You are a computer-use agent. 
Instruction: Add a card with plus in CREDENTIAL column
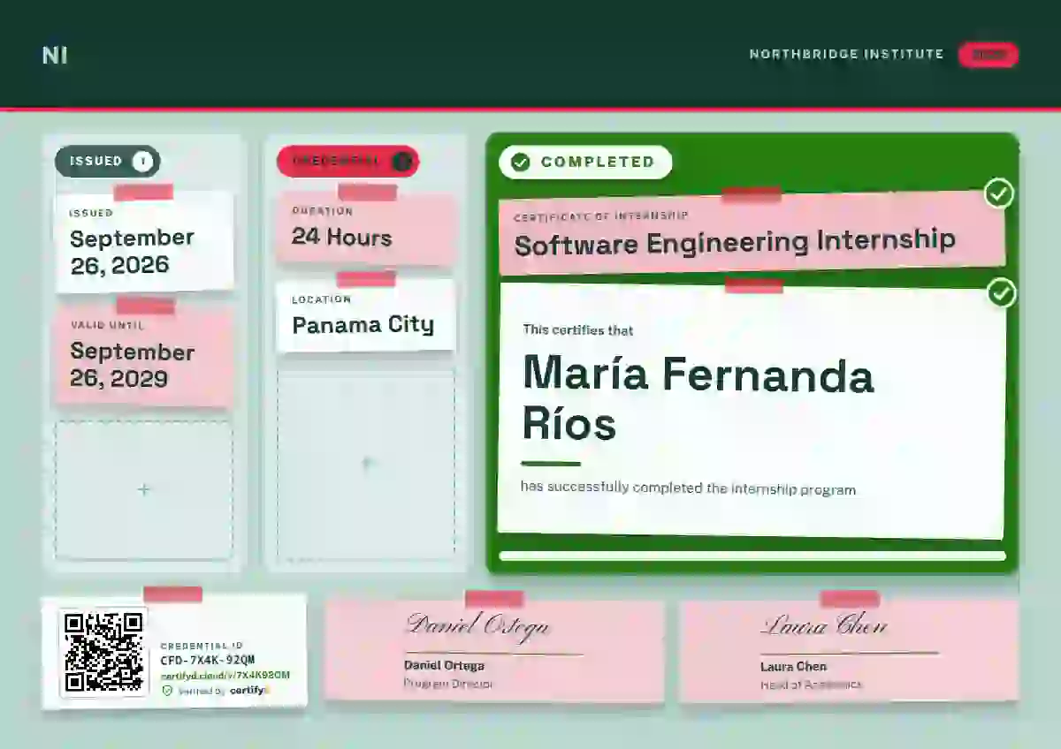[x=366, y=464]
